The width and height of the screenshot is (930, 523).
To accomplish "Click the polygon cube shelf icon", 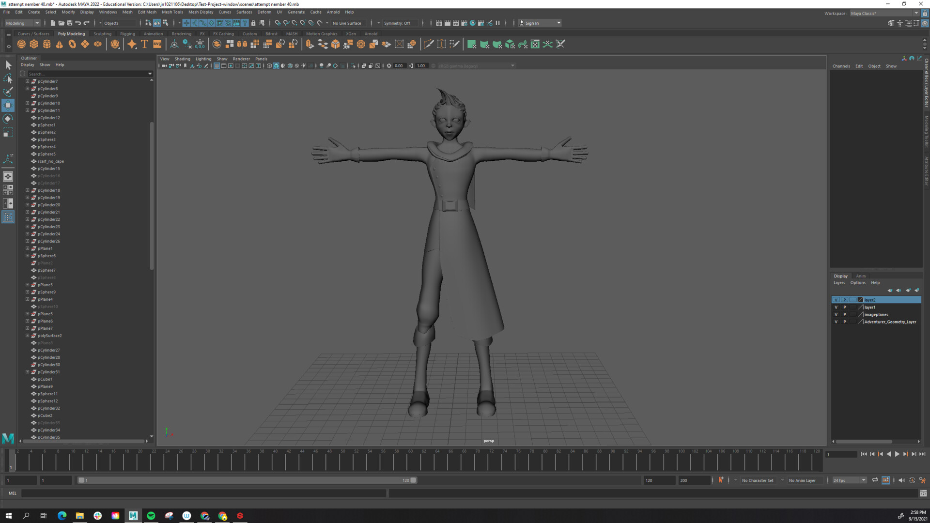I will tap(34, 44).
